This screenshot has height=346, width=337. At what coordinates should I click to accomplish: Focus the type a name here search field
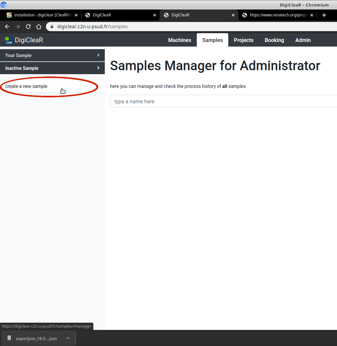223,101
